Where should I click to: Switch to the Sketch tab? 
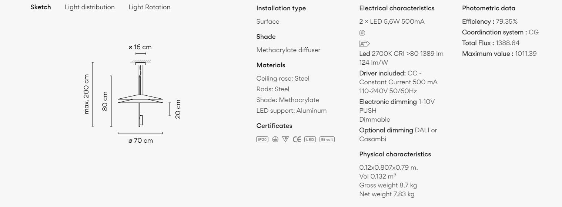point(41,7)
